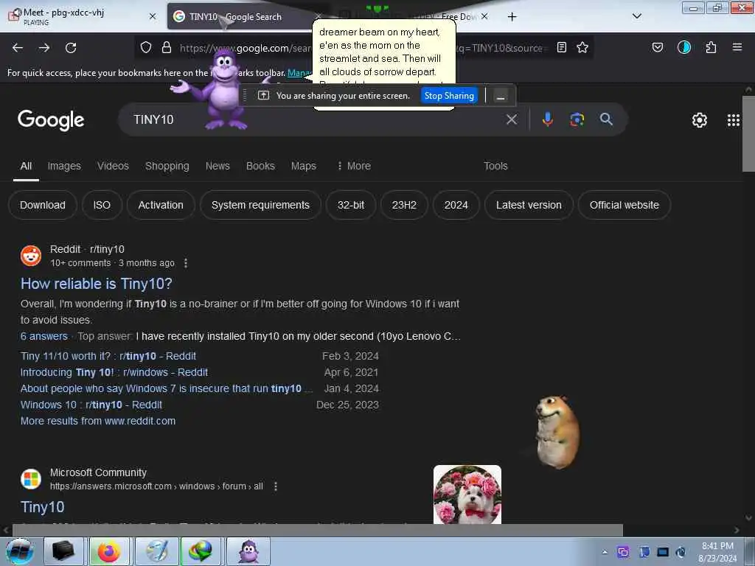Reload the current page
The image size is (755, 566).
coord(71,48)
